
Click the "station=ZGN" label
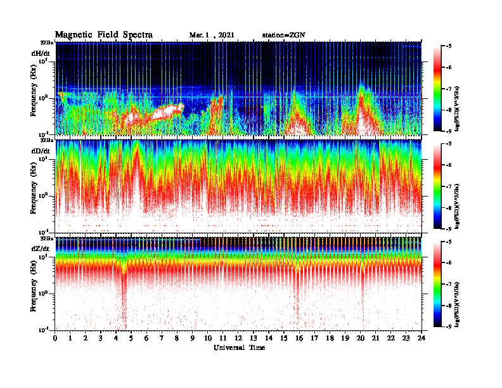pos(284,36)
